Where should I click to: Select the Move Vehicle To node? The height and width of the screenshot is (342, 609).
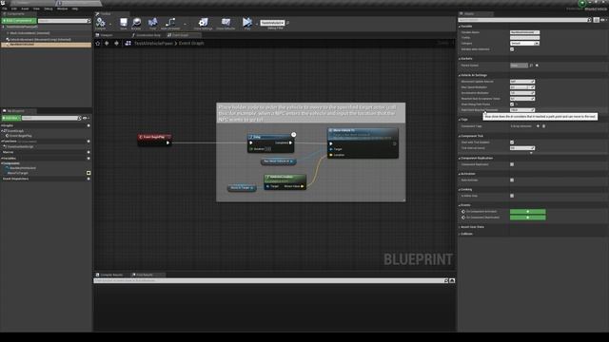click(363, 143)
